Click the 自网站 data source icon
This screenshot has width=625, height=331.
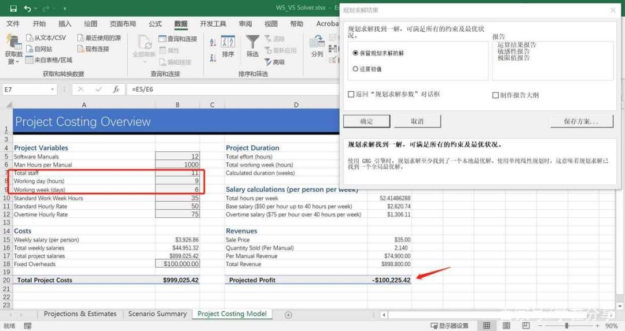[x=30, y=49]
